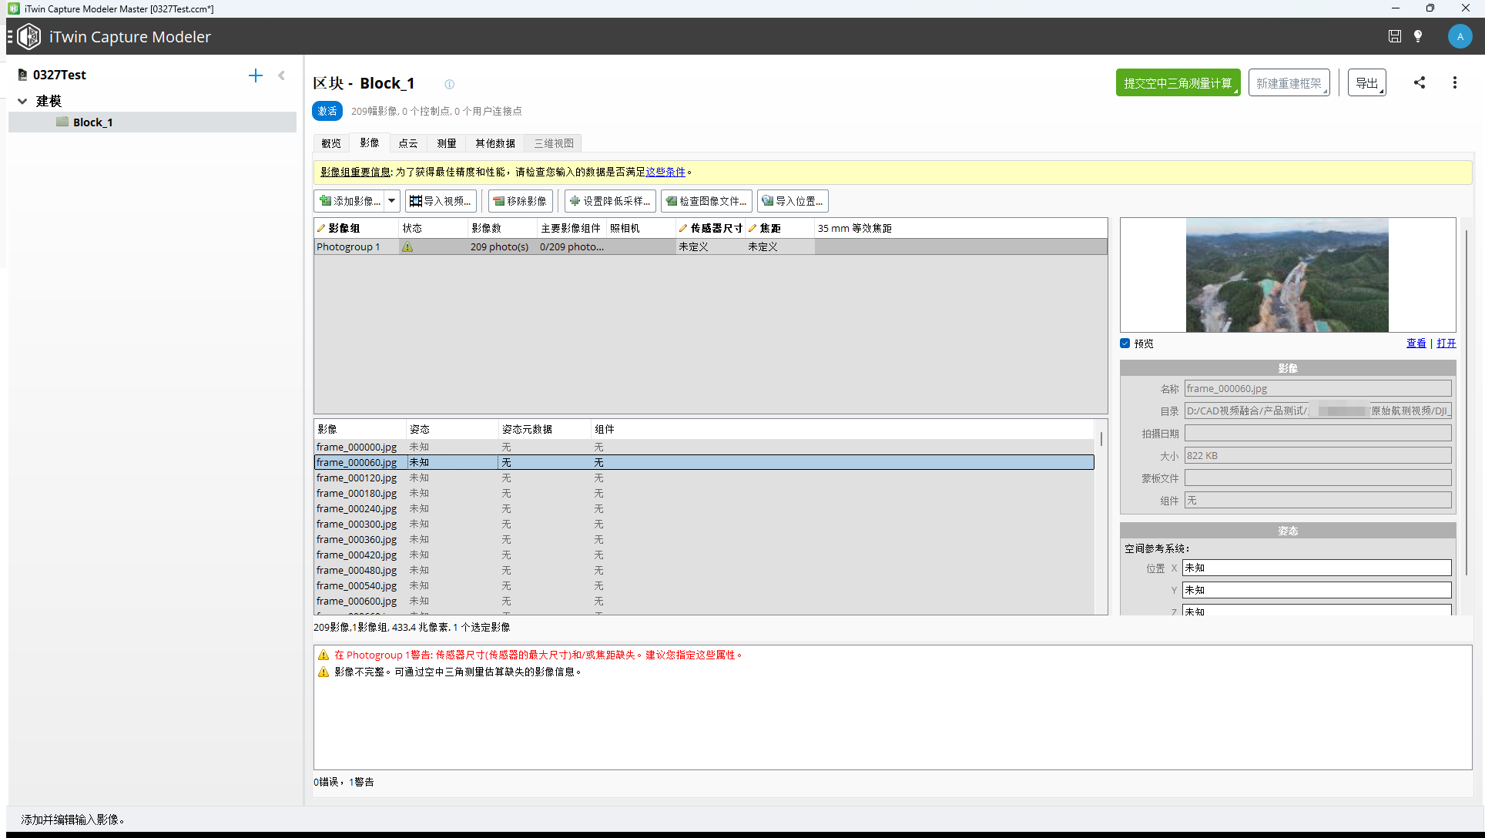Open the share icon menu
This screenshot has height=838, width=1485.
tap(1419, 82)
